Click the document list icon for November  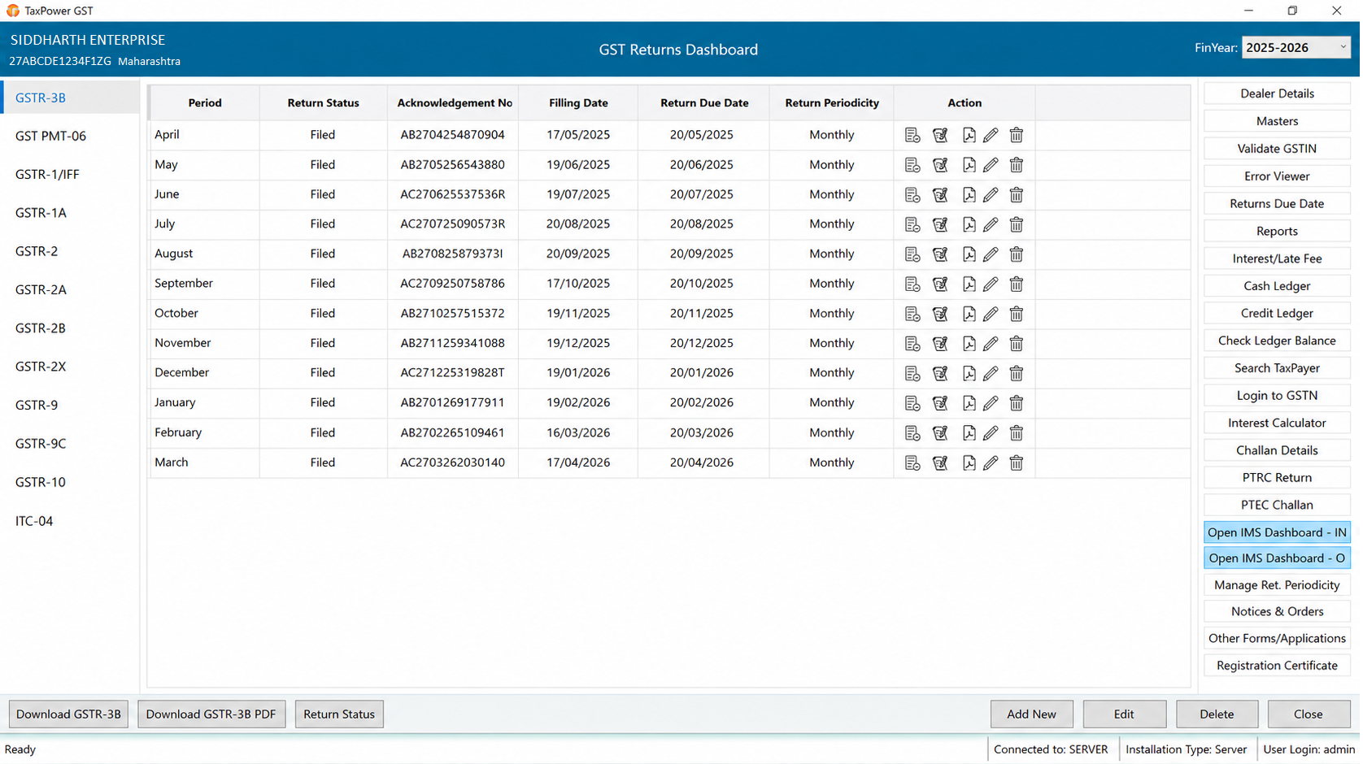pos(912,344)
